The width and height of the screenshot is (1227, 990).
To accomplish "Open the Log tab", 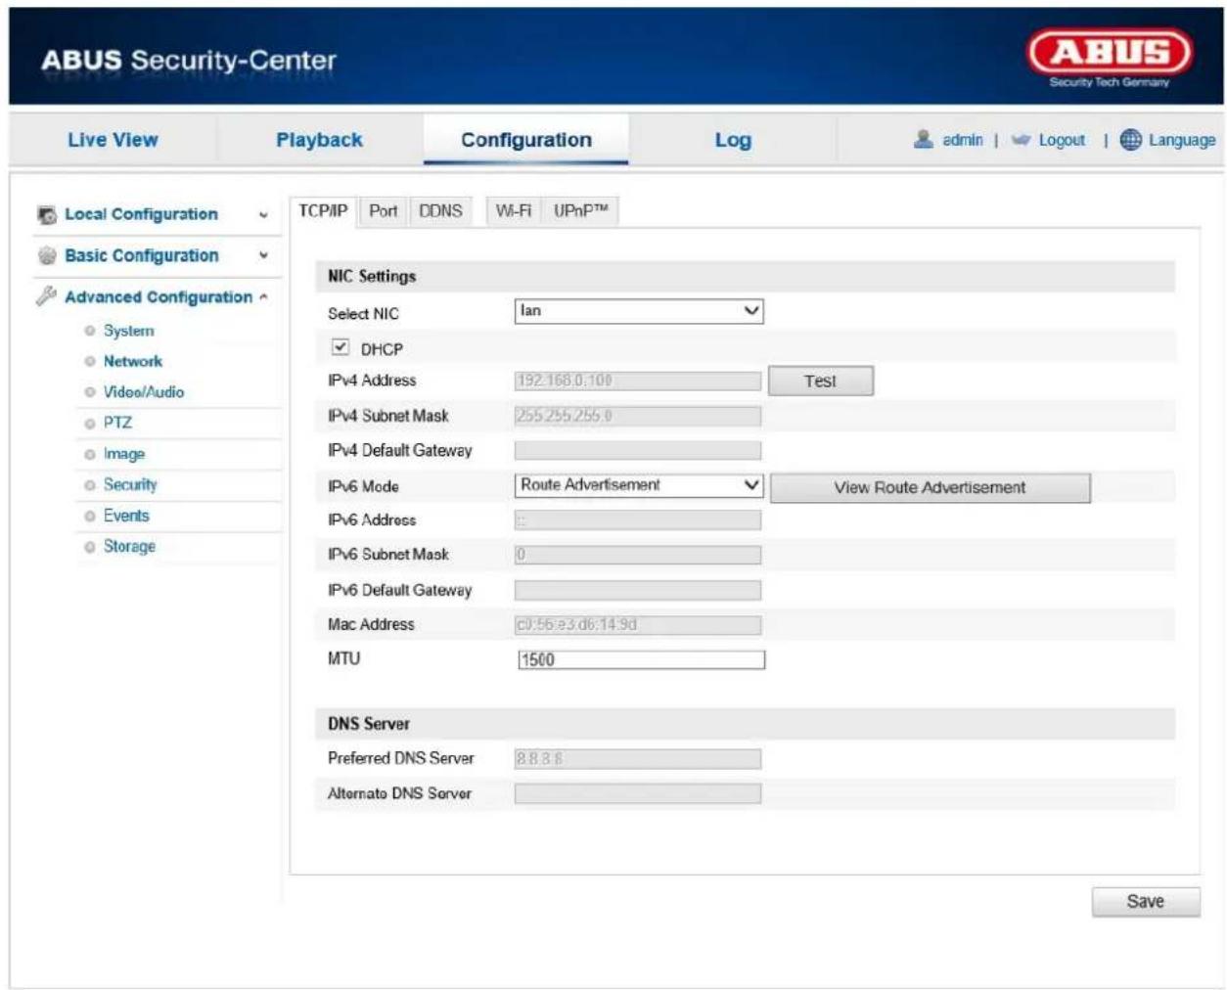I will coord(733,140).
